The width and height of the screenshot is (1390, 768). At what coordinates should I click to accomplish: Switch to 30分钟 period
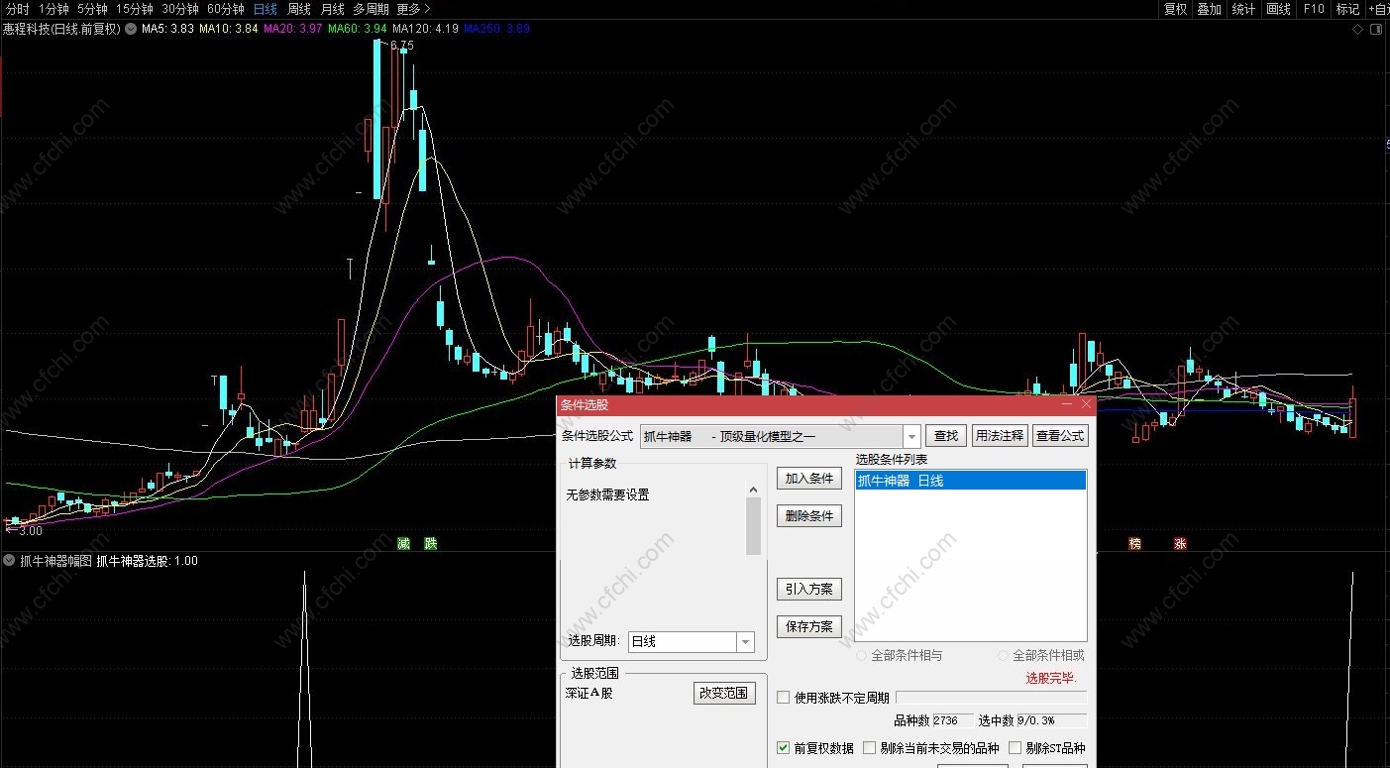180,9
